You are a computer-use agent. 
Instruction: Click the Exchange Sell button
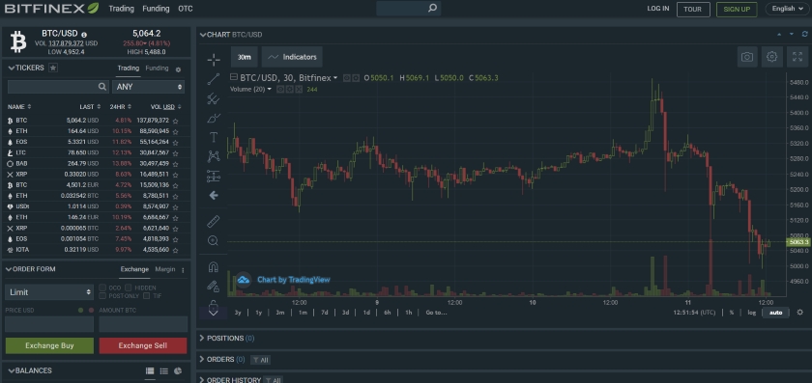tap(143, 345)
